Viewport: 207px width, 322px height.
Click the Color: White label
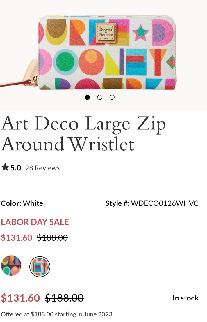click(22, 203)
